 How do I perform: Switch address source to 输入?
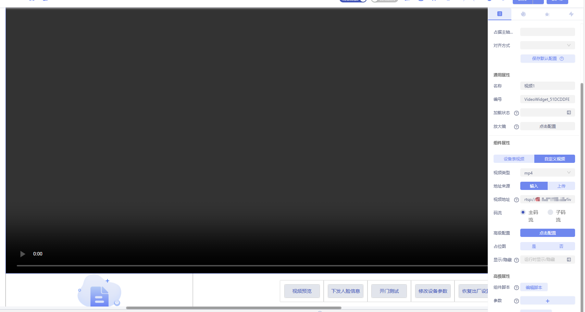click(534, 186)
